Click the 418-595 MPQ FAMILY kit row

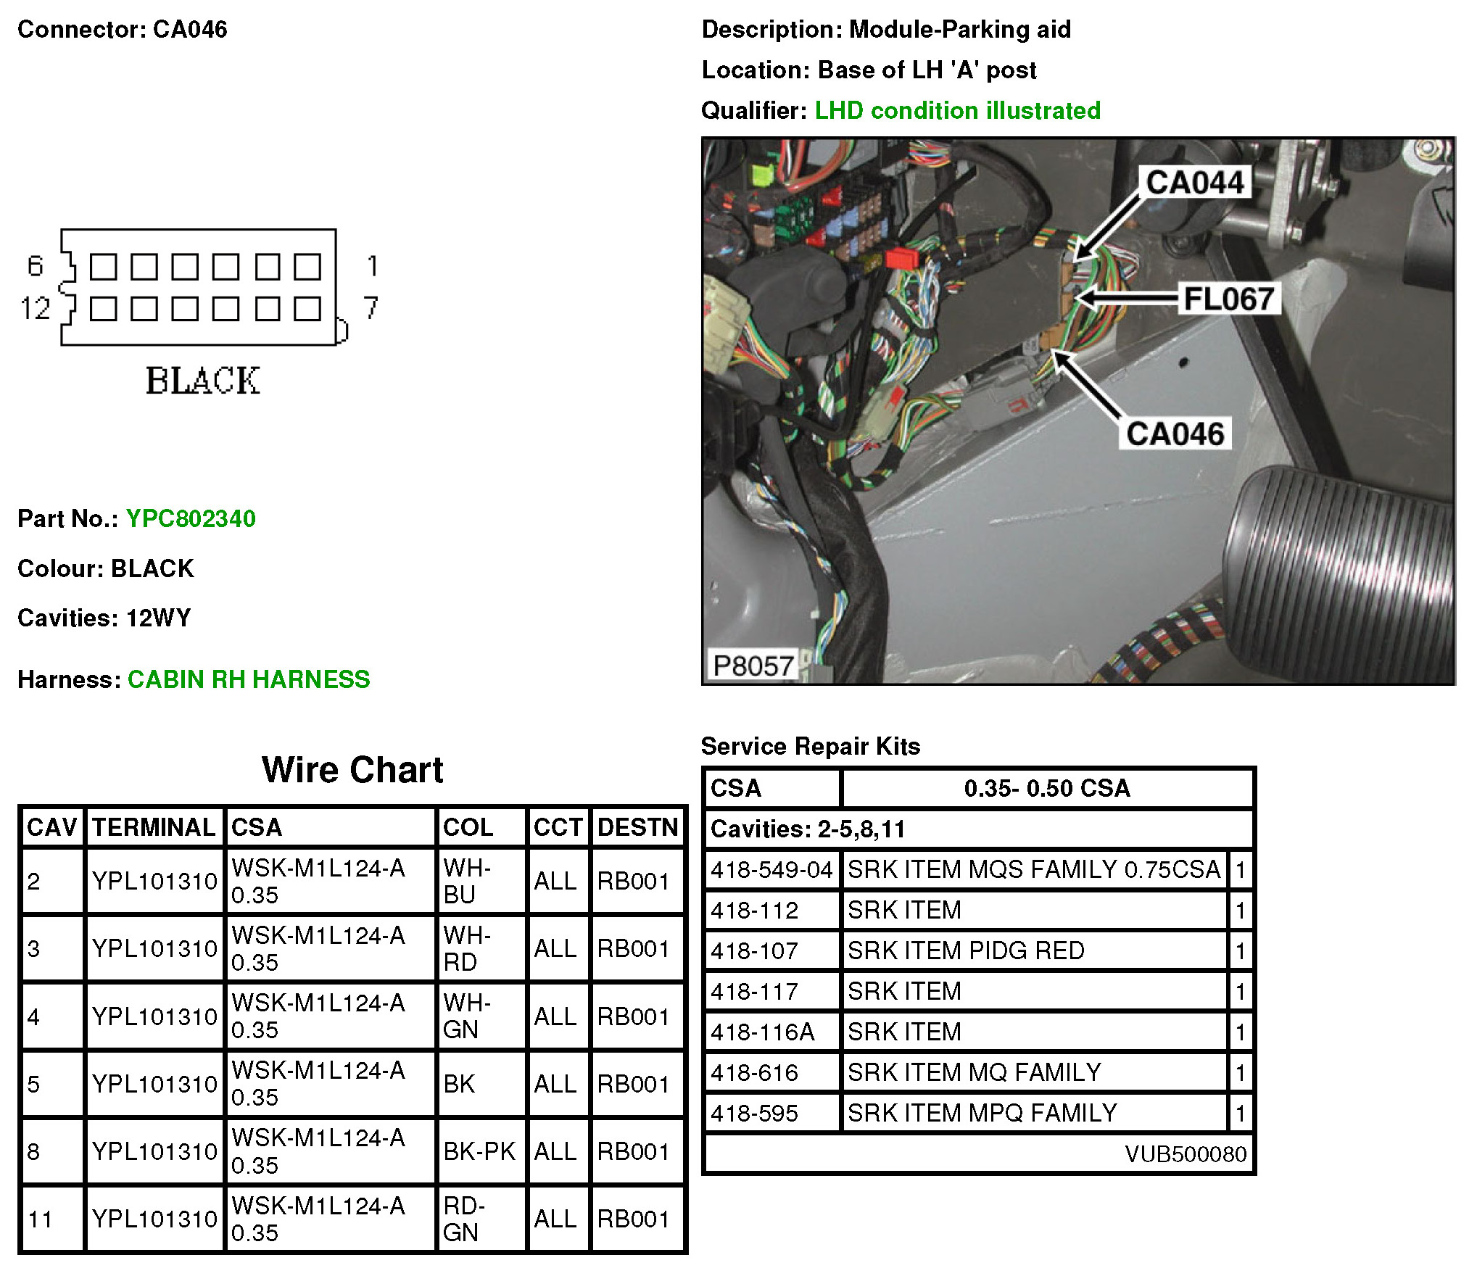pyautogui.click(x=982, y=1113)
